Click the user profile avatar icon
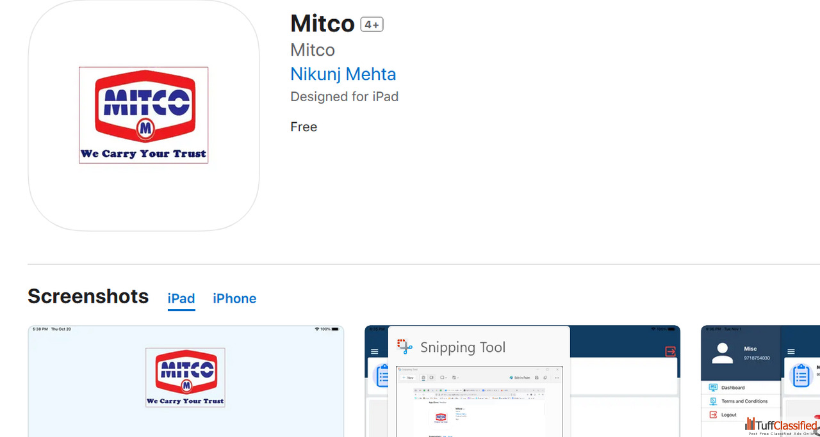 click(723, 353)
